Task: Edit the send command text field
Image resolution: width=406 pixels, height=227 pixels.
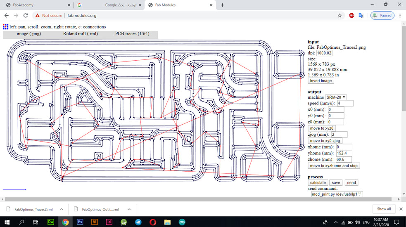Action: [x=337, y=194]
